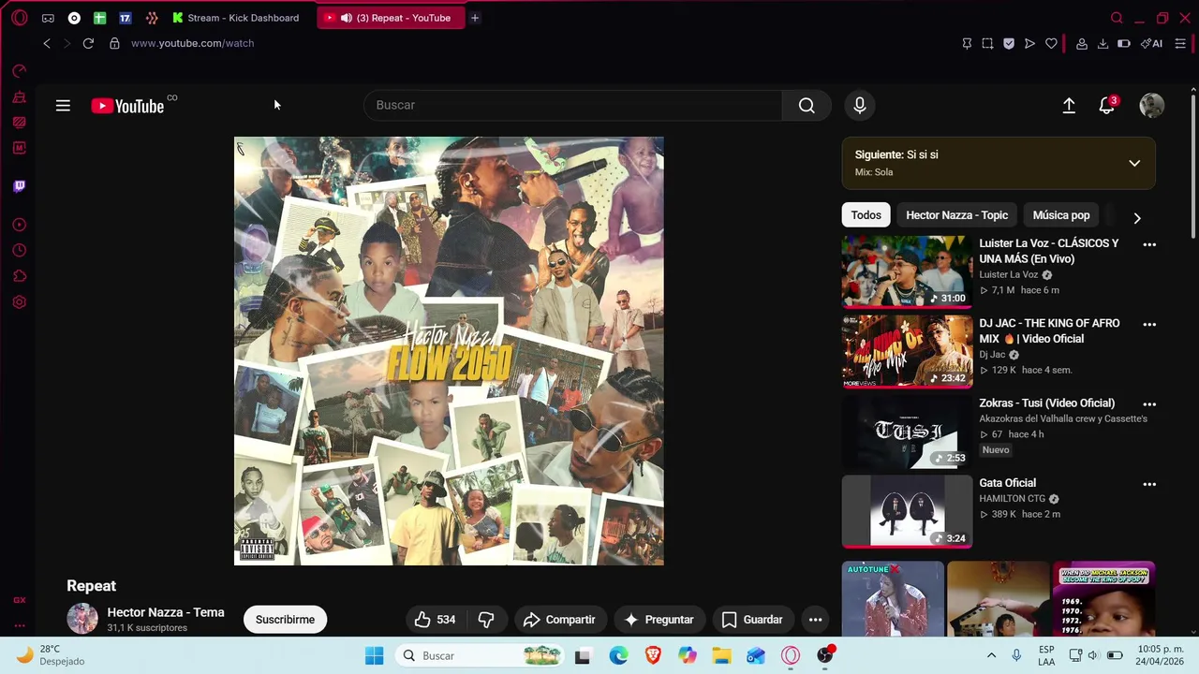Screen dimensions: 1199x674
Task: Open the blue 17 pinned tab
Action: click(125, 18)
